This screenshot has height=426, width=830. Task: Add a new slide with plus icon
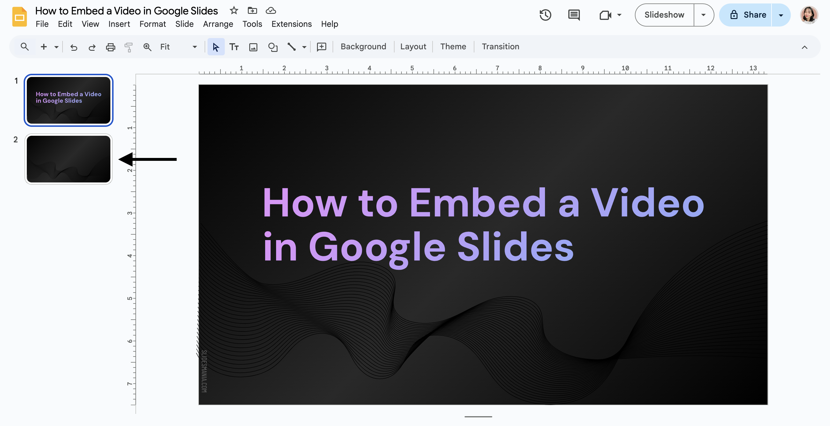click(44, 47)
